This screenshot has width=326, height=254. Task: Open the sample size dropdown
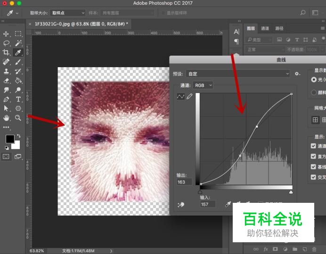tap(68, 13)
